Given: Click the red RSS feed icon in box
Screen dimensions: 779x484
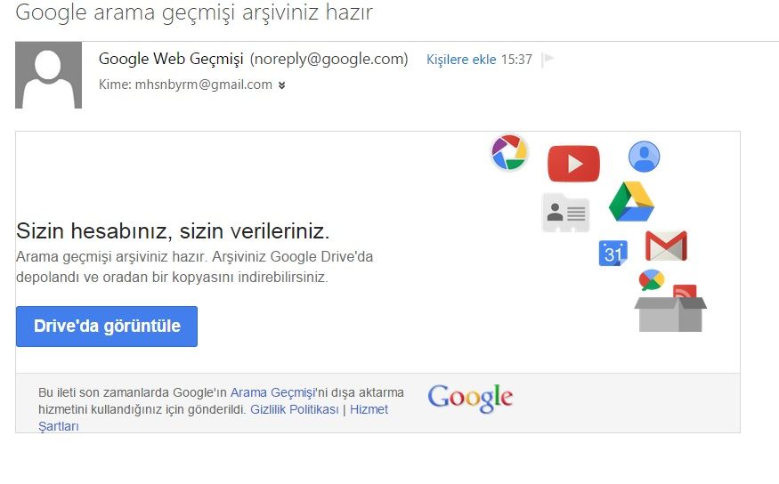Looking at the screenshot, I should click(685, 292).
